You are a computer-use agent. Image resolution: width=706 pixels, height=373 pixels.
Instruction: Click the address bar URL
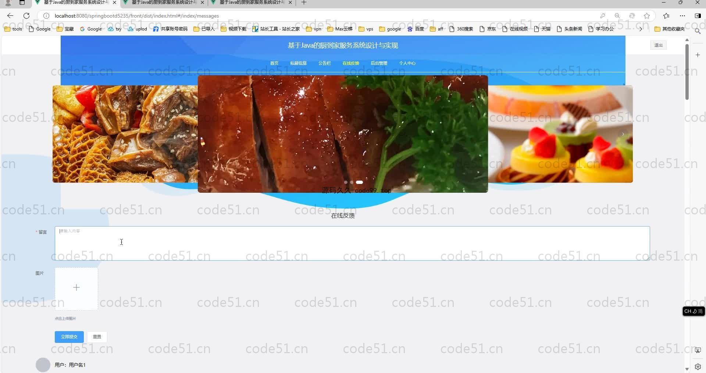(x=137, y=16)
